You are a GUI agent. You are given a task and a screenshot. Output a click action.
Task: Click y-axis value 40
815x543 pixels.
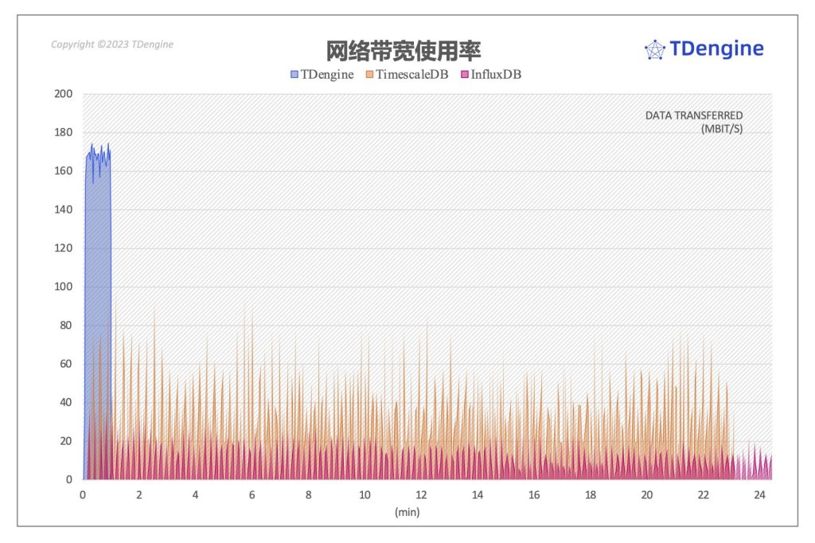click(66, 402)
